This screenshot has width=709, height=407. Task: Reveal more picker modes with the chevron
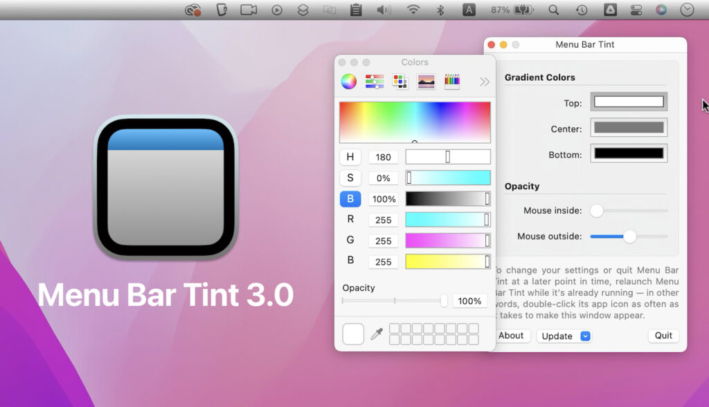tap(485, 81)
